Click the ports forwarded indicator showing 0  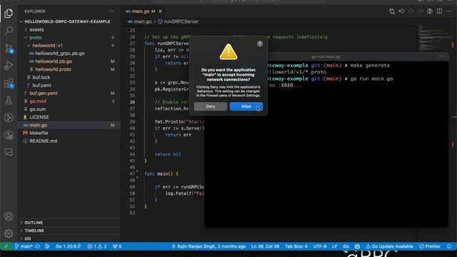point(117,246)
